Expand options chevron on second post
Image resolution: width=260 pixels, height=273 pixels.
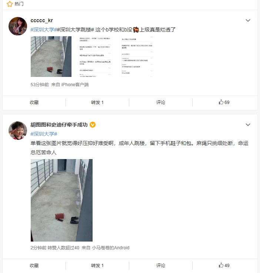click(248, 125)
